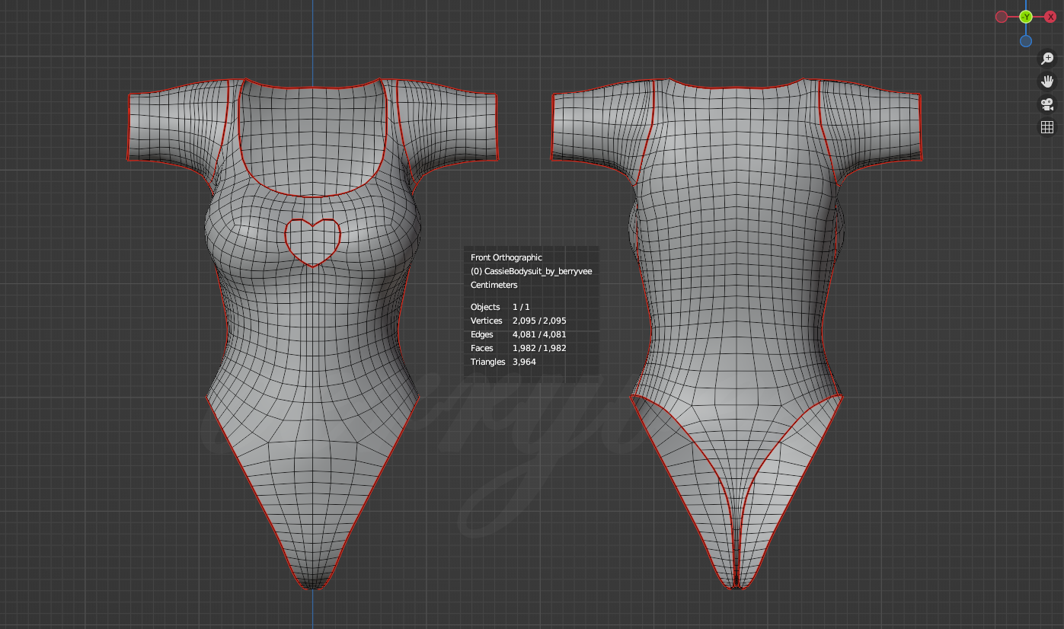Activate the pan hand icon
Screen dimensions: 1064x629
[x=1047, y=81]
